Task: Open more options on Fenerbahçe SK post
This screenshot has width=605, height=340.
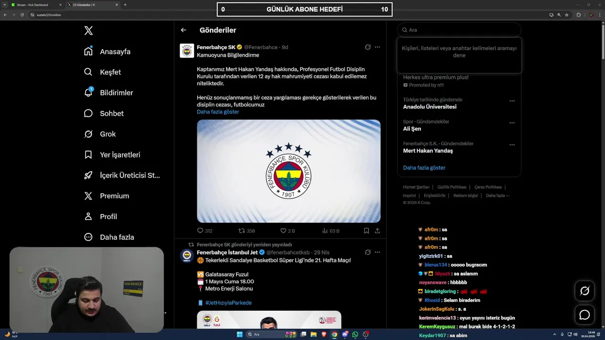Action: (x=377, y=47)
